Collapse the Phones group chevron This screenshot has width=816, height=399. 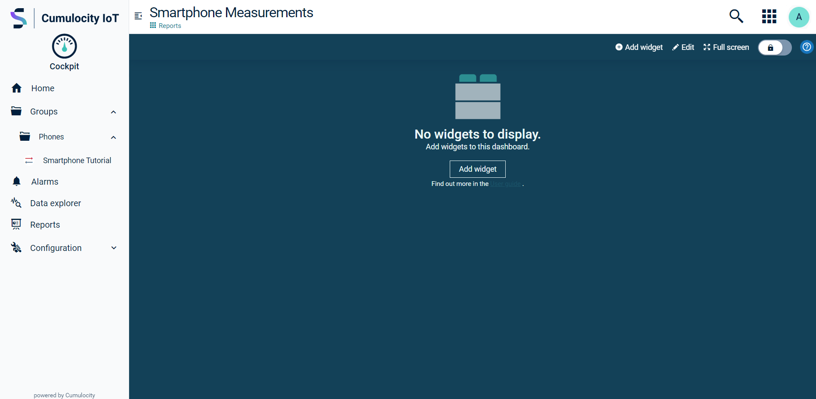pos(114,137)
